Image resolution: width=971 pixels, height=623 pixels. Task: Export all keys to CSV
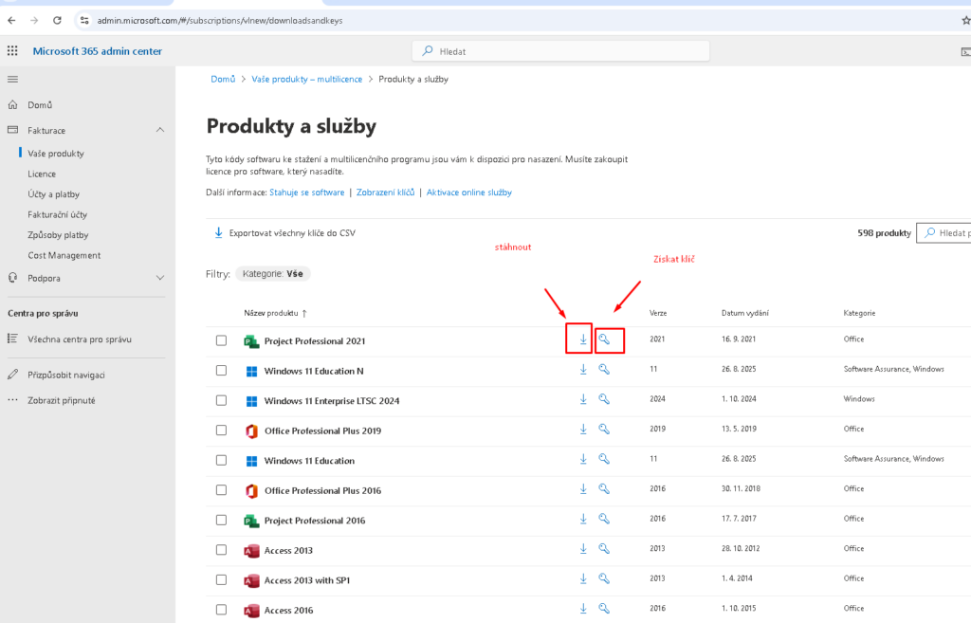click(284, 233)
